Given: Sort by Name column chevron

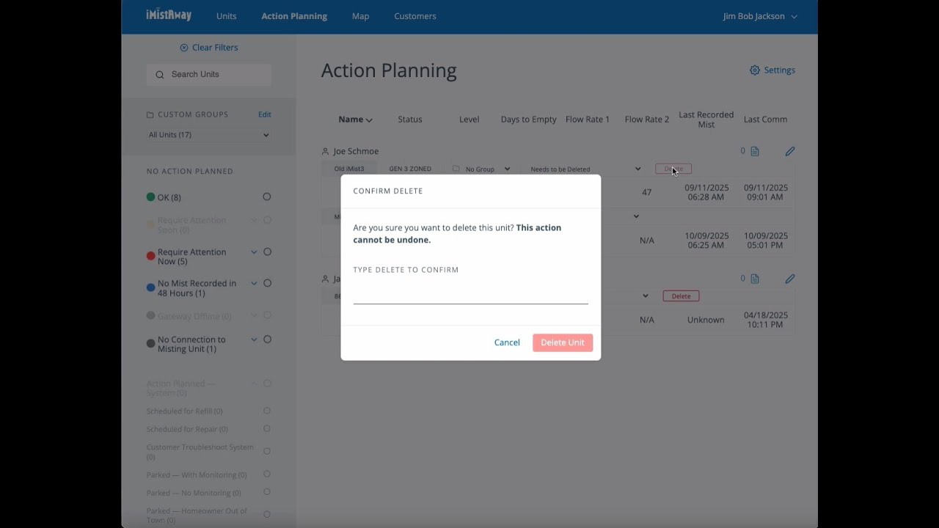Looking at the screenshot, I should (369, 120).
